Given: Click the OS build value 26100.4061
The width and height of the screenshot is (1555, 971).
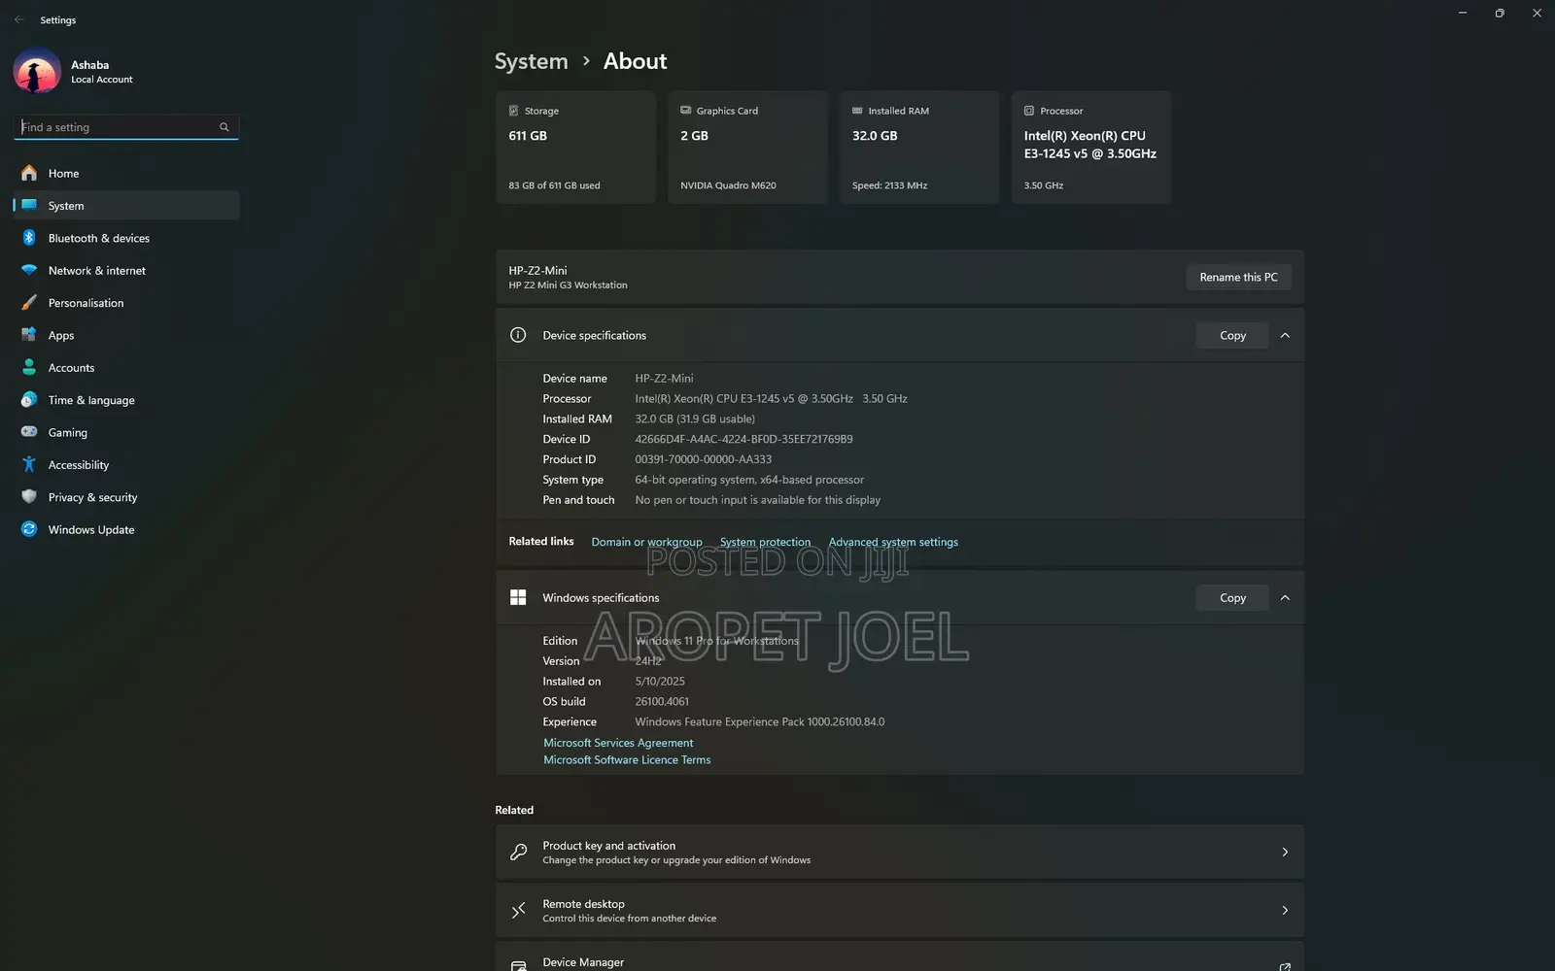Looking at the screenshot, I should (662, 702).
